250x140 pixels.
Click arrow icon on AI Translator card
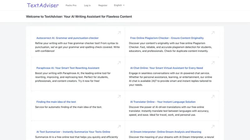tap(213, 96)
